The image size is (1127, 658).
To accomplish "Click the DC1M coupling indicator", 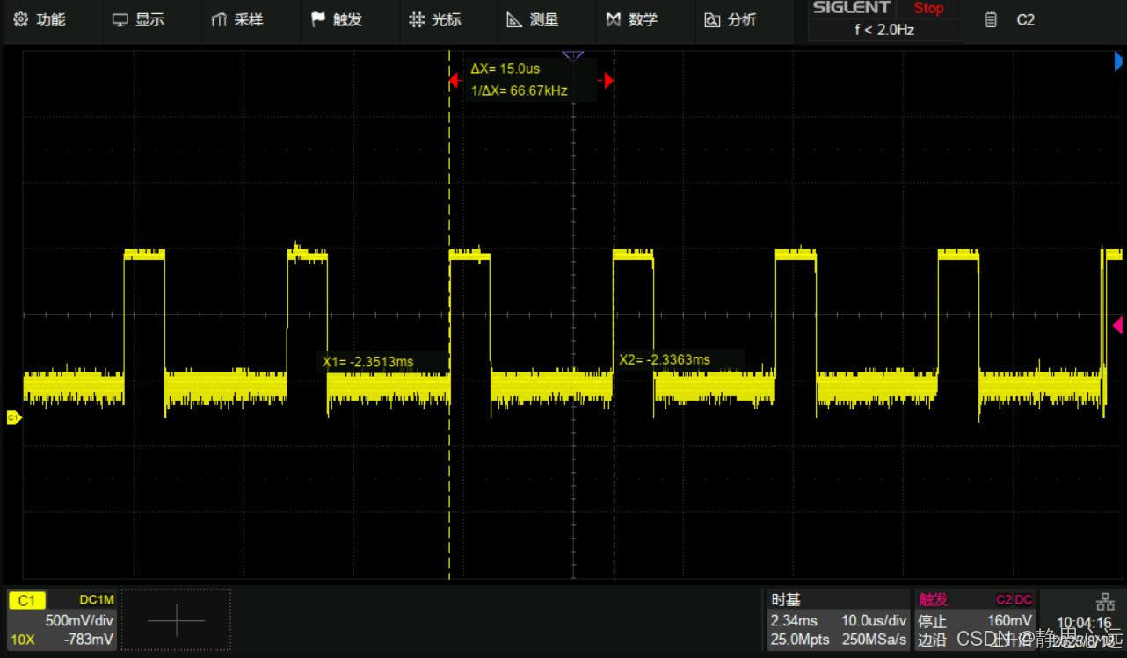I will pos(97,600).
